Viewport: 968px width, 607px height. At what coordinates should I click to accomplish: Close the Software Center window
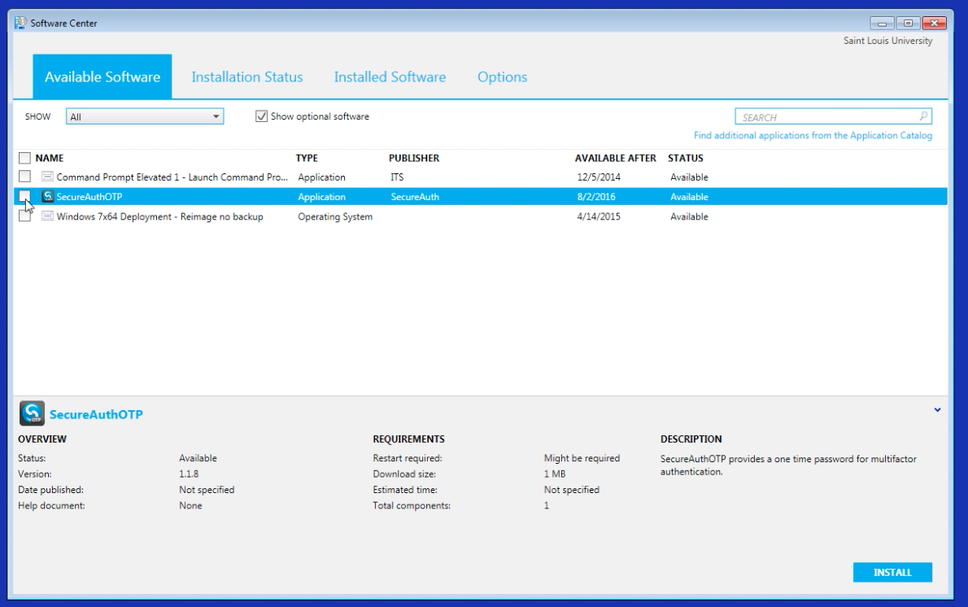[x=935, y=24]
